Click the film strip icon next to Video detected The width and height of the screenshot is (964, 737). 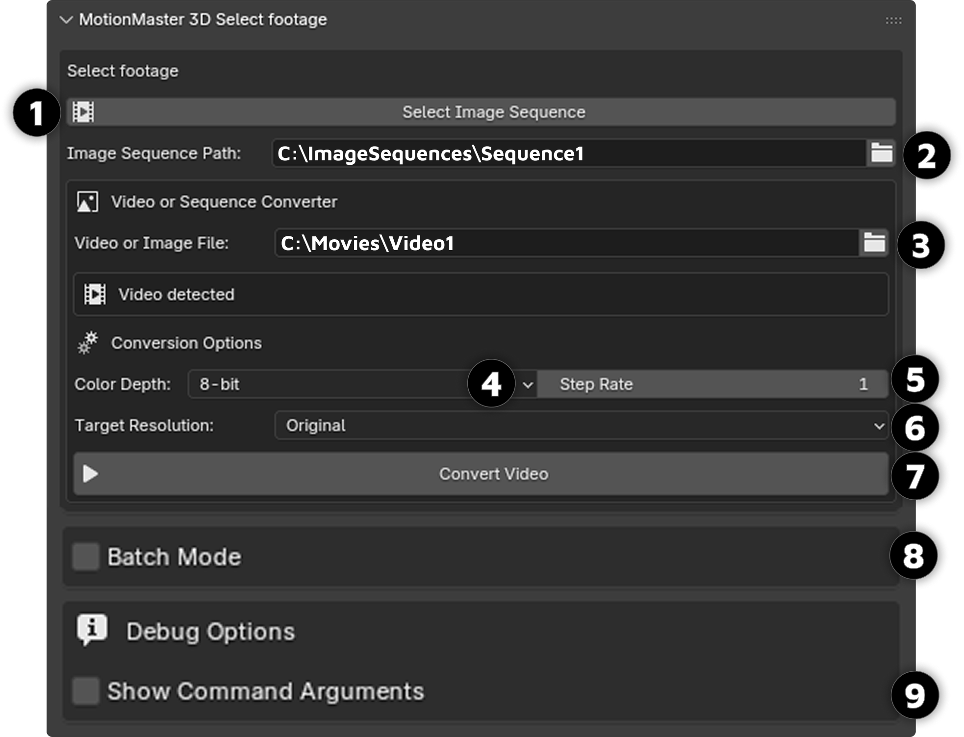click(x=94, y=294)
